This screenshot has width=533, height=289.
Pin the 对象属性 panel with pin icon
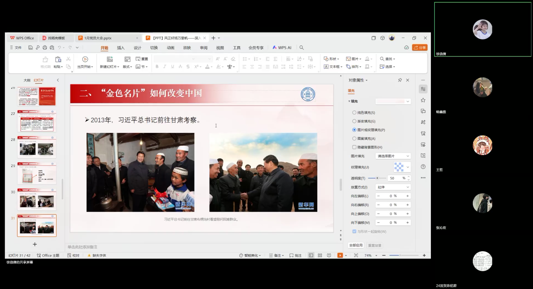coord(400,80)
